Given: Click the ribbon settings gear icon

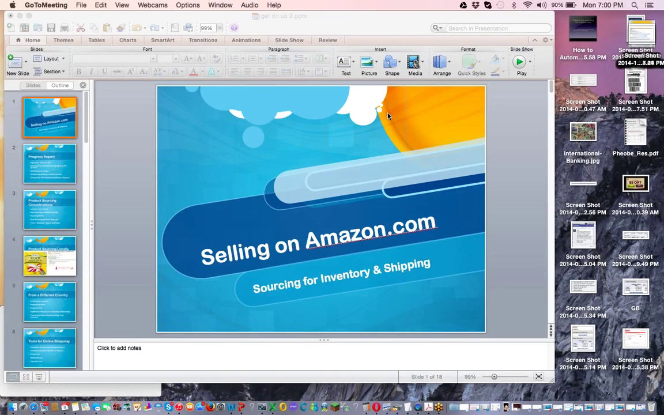Looking at the screenshot, I should coord(545,40).
